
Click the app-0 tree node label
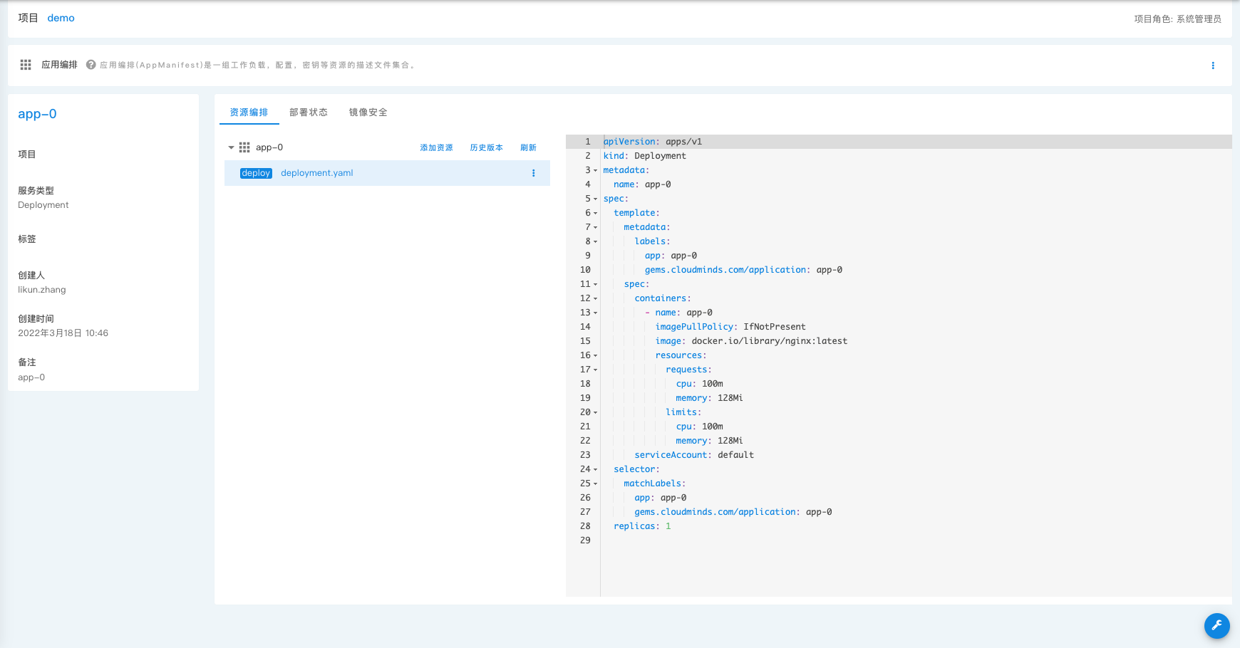[x=269, y=147]
